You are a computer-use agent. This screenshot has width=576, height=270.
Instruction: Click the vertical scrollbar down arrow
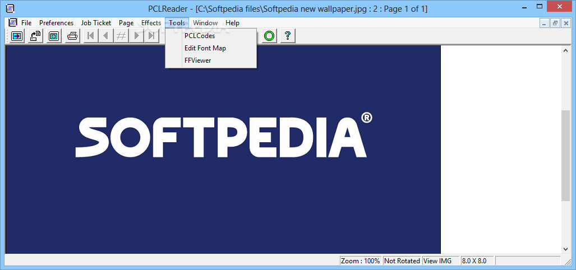(x=566, y=249)
